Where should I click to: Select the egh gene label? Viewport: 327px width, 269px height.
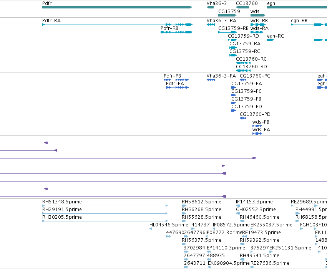coord(271,3)
